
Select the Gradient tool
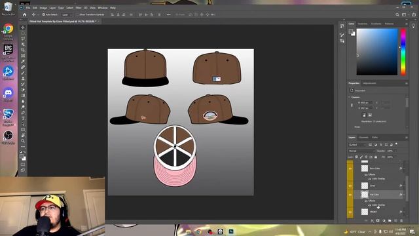(23, 96)
